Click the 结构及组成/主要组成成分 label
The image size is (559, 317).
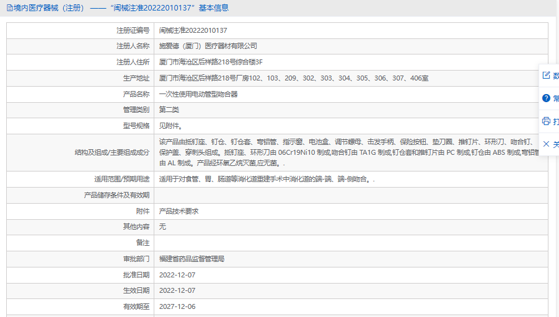point(112,152)
